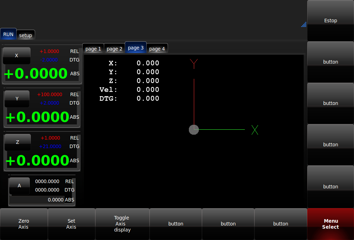This screenshot has width=354, height=240.
Task: Click the green X axis label in plot
Action: point(255,130)
